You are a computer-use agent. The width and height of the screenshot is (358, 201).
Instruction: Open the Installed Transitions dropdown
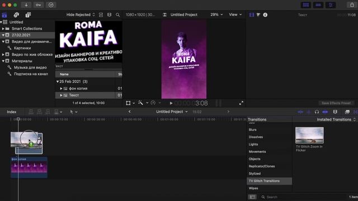click(336, 119)
